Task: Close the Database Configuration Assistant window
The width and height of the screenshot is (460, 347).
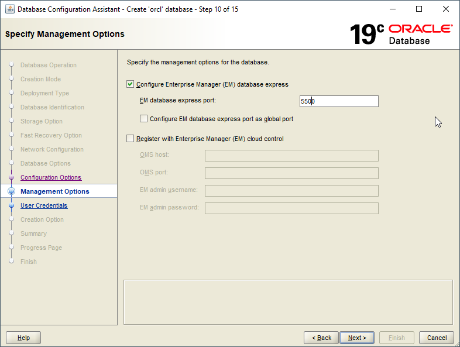Action: 446,9
